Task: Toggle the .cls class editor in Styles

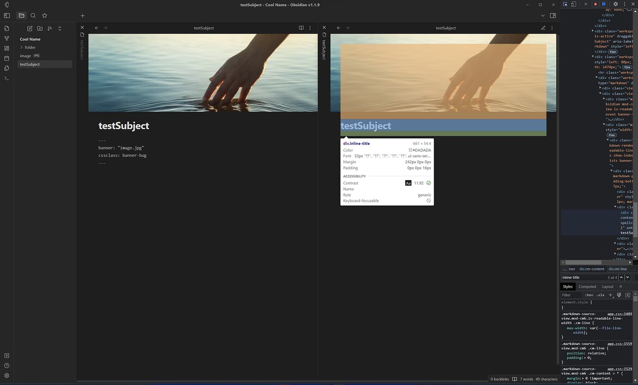Action: tap(601, 295)
